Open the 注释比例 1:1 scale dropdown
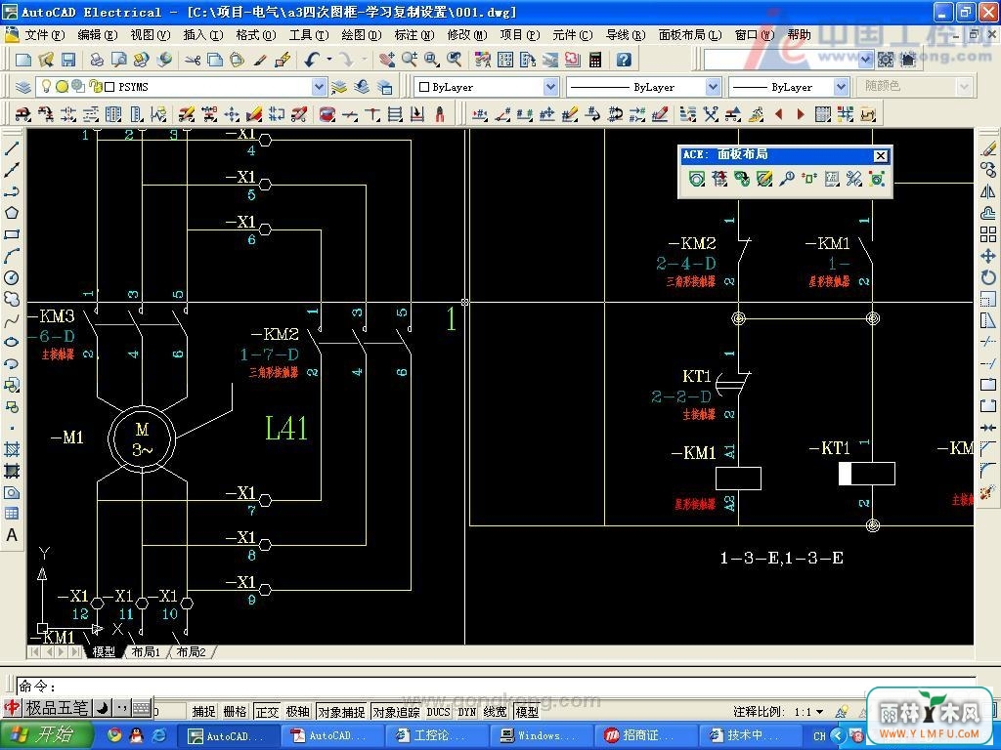 (x=820, y=711)
